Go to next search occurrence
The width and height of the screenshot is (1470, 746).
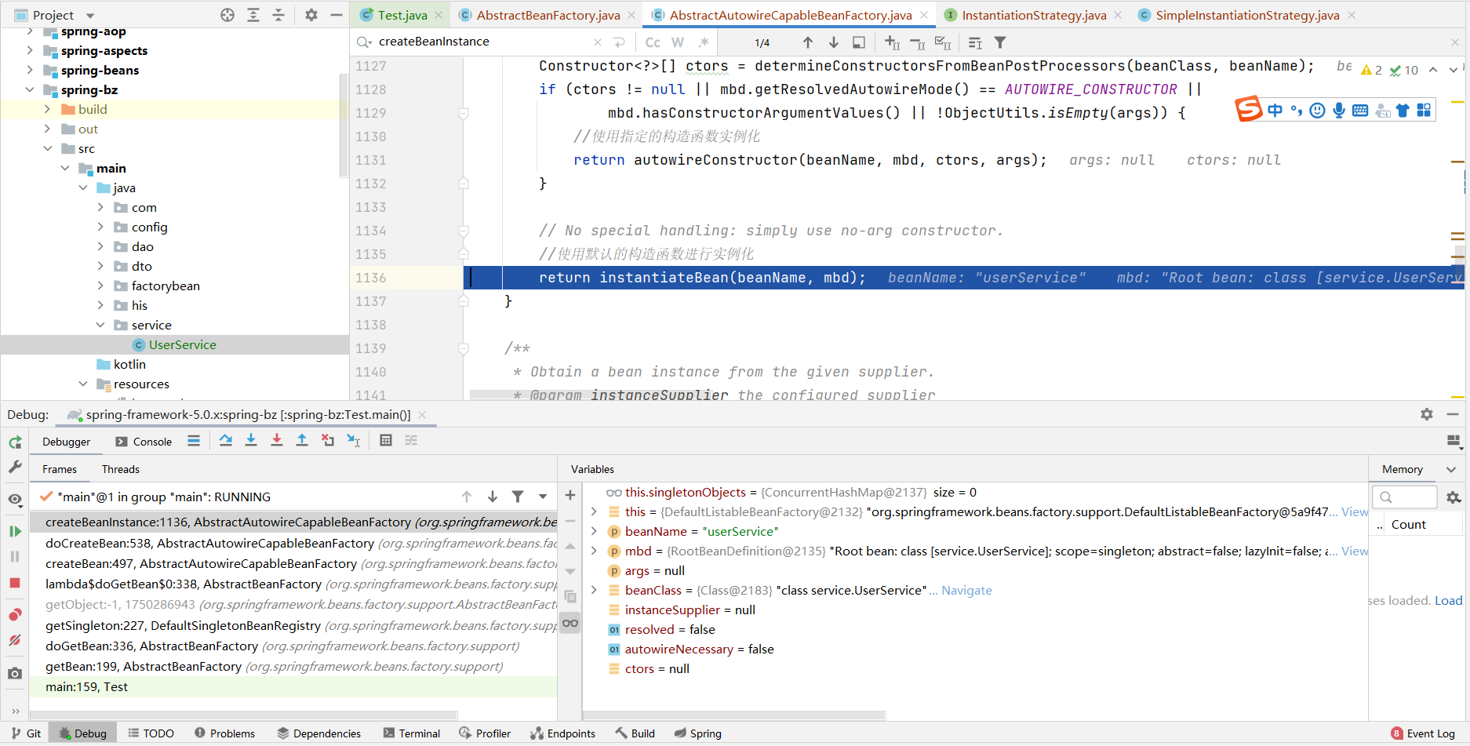[834, 42]
